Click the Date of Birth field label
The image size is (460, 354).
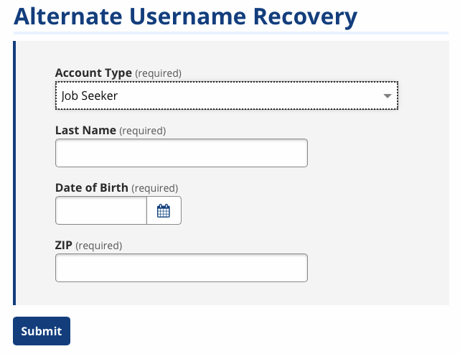pyautogui.click(x=92, y=187)
